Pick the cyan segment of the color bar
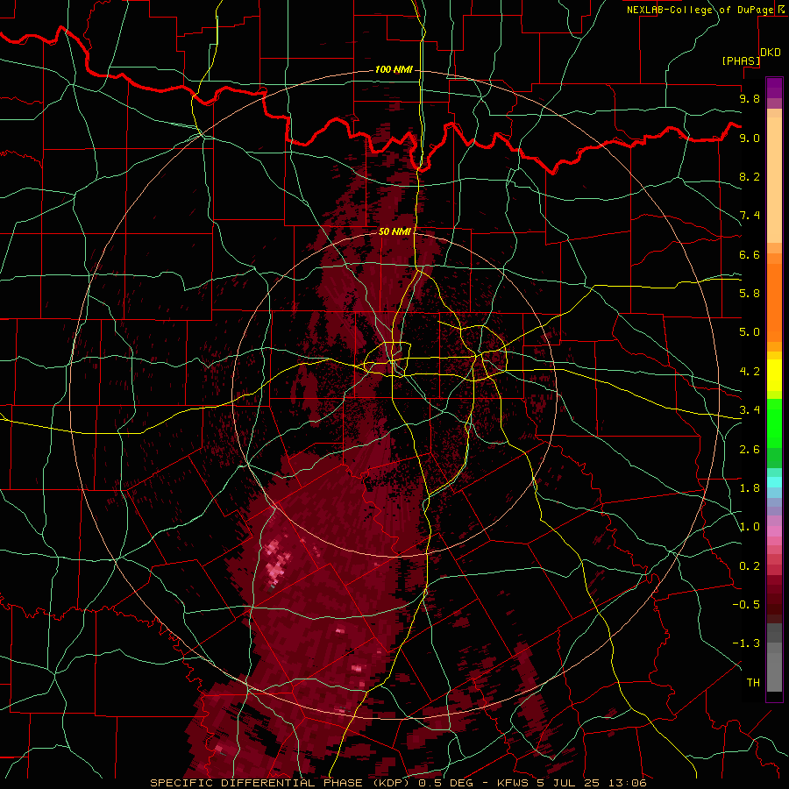This screenshot has width=789, height=789. pos(774,482)
